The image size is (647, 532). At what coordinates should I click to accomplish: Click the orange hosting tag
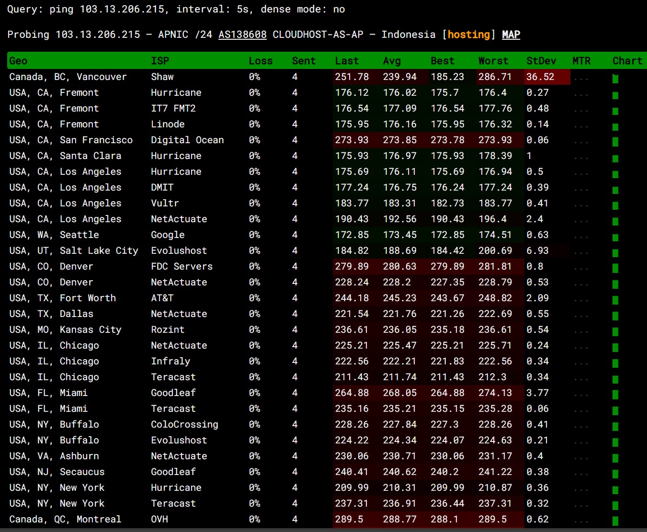coord(468,34)
